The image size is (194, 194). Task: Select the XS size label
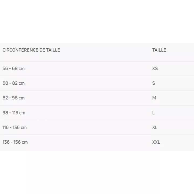coord(155,68)
